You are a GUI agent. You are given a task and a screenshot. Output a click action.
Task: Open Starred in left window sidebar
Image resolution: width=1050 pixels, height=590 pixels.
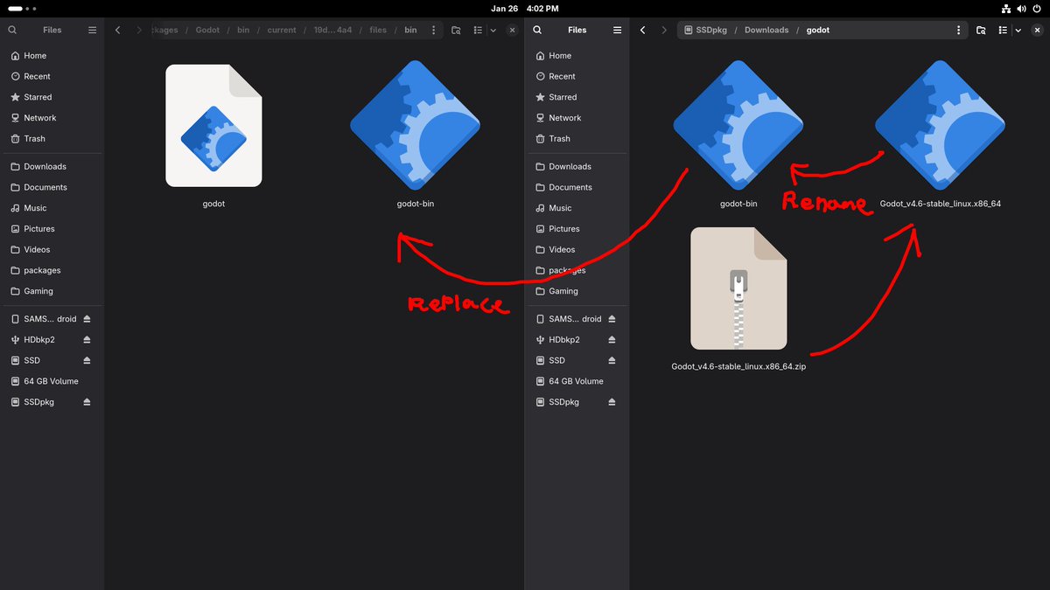(x=52, y=97)
